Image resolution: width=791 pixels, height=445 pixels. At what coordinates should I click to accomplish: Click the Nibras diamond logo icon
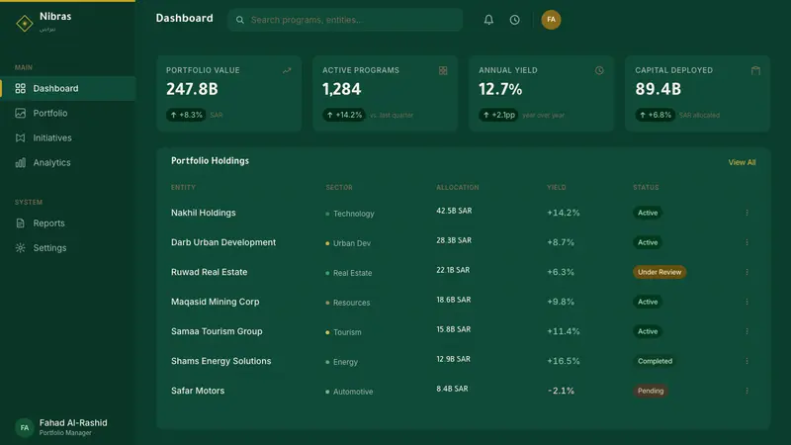[24, 23]
